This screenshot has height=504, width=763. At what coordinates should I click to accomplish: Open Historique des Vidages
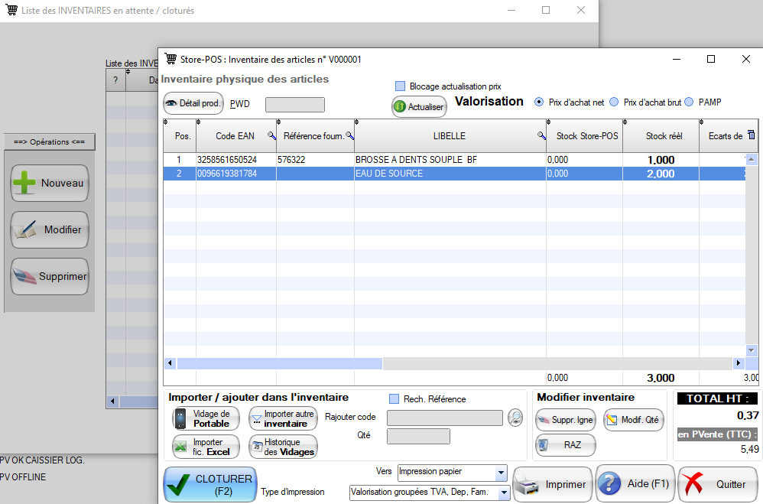point(283,447)
